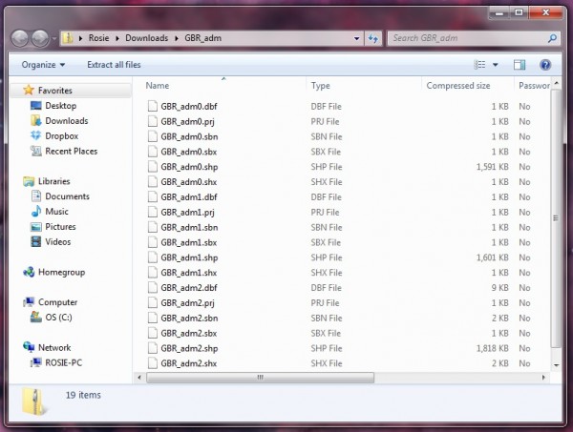Select the file name GBR_adm1.sbn

point(189,227)
